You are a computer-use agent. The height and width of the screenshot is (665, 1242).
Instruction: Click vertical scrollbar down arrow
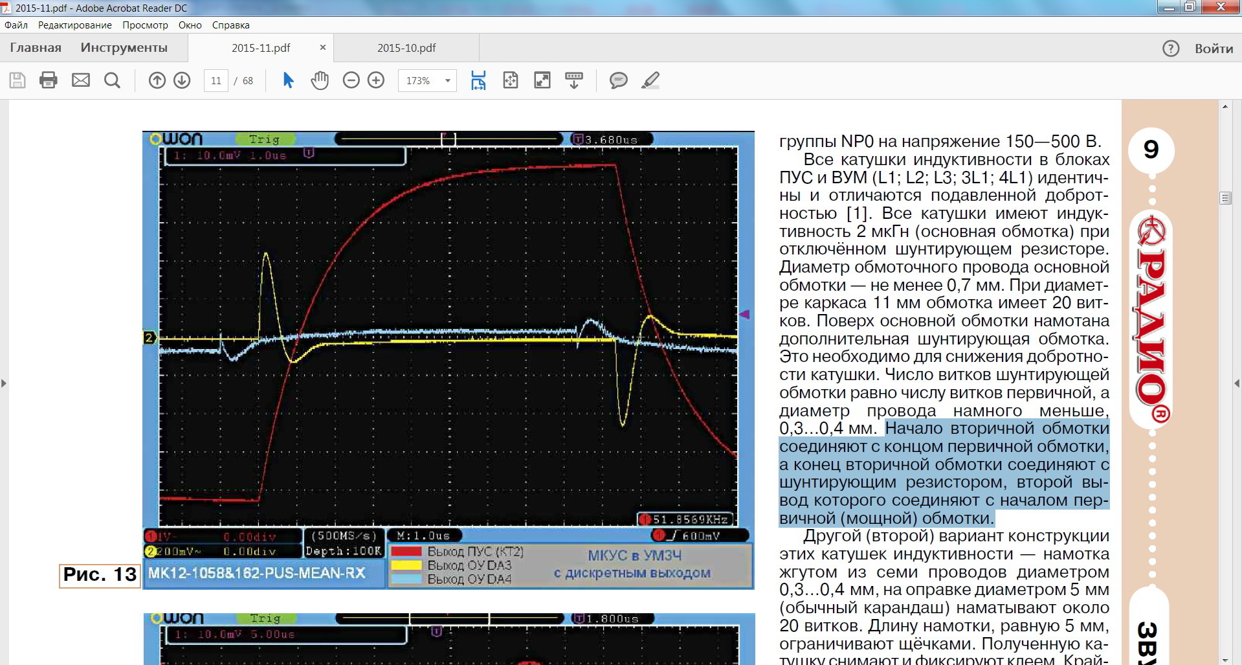(x=1225, y=659)
